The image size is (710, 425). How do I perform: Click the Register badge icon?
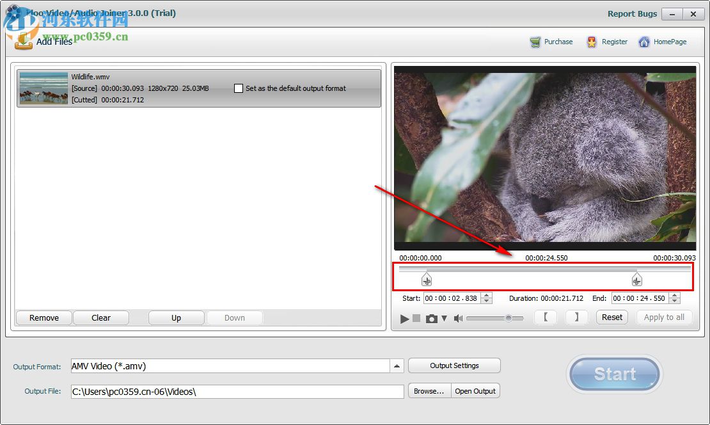[x=592, y=42]
